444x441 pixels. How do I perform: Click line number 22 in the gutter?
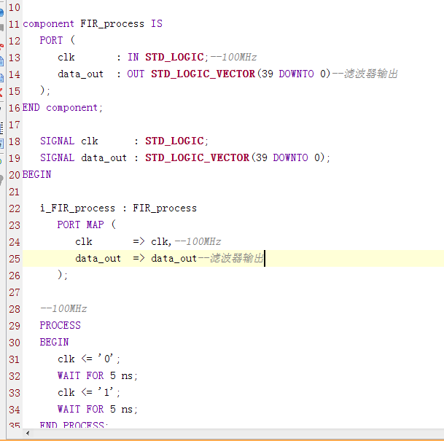pyautogui.click(x=14, y=208)
